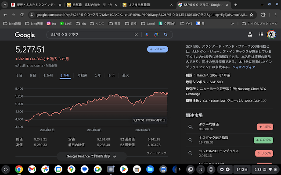Image resolution: width=281 pixels, height=175 pixels.
Task: Open the Google account avatar
Action: 271,35
